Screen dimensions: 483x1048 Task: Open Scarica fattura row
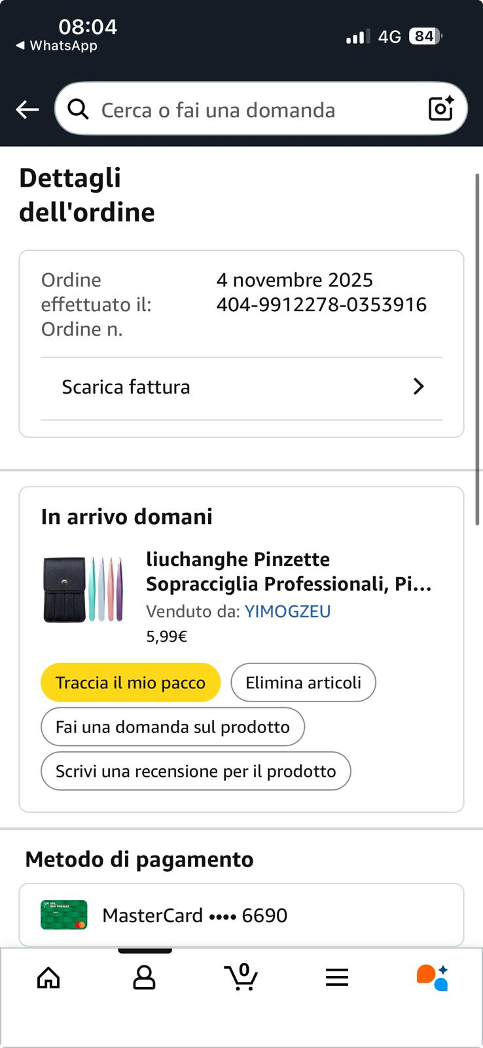[x=241, y=388]
